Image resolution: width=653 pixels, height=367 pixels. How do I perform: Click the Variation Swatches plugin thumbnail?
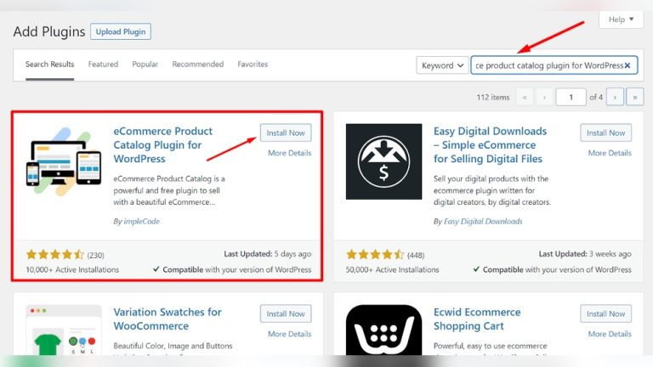click(64, 330)
